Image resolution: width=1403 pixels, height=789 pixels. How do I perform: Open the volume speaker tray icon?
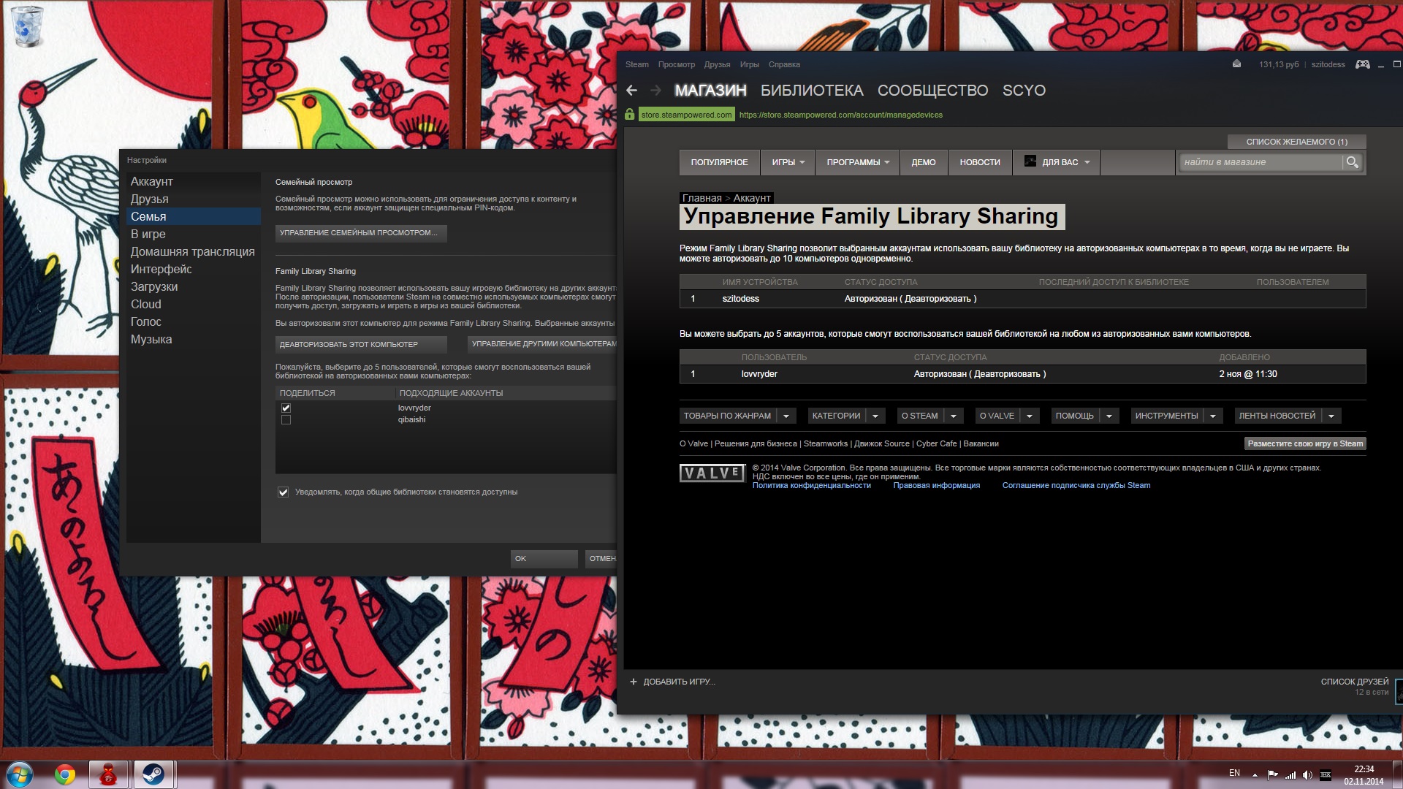point(1307,774)
